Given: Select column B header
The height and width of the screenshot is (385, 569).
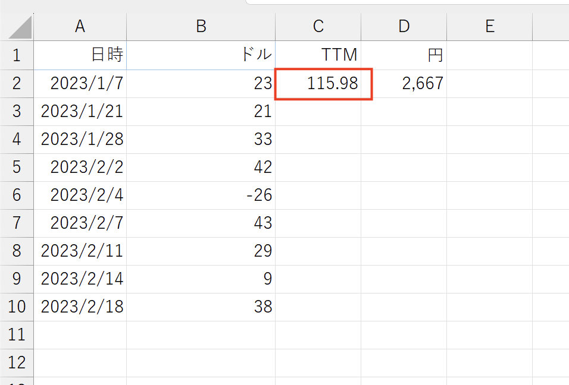Looking at the screenshot, I should tap(201, 27).
